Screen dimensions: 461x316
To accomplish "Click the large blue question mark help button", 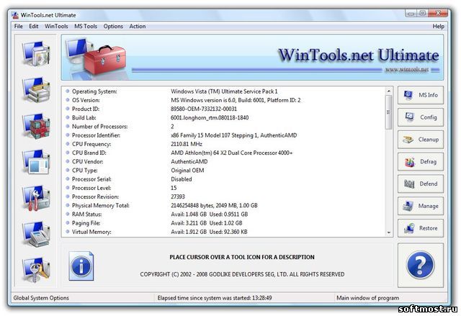I will coord(420,265).
